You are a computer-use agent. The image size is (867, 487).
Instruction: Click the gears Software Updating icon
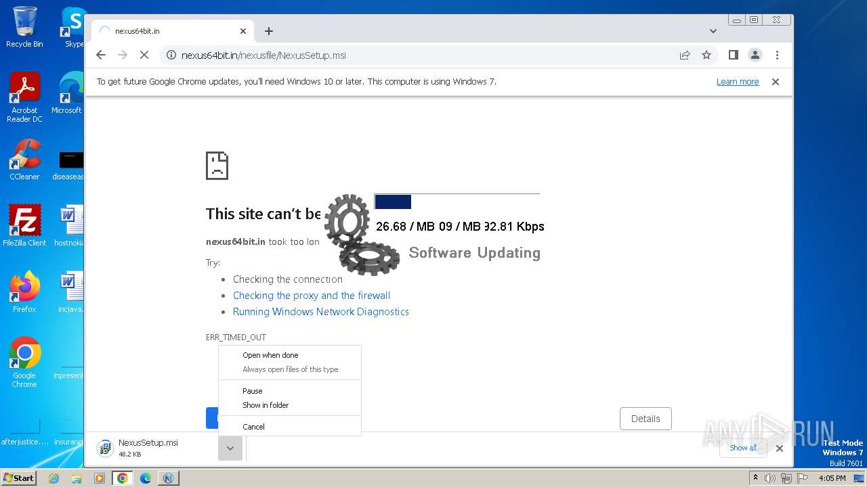(361, 234)
